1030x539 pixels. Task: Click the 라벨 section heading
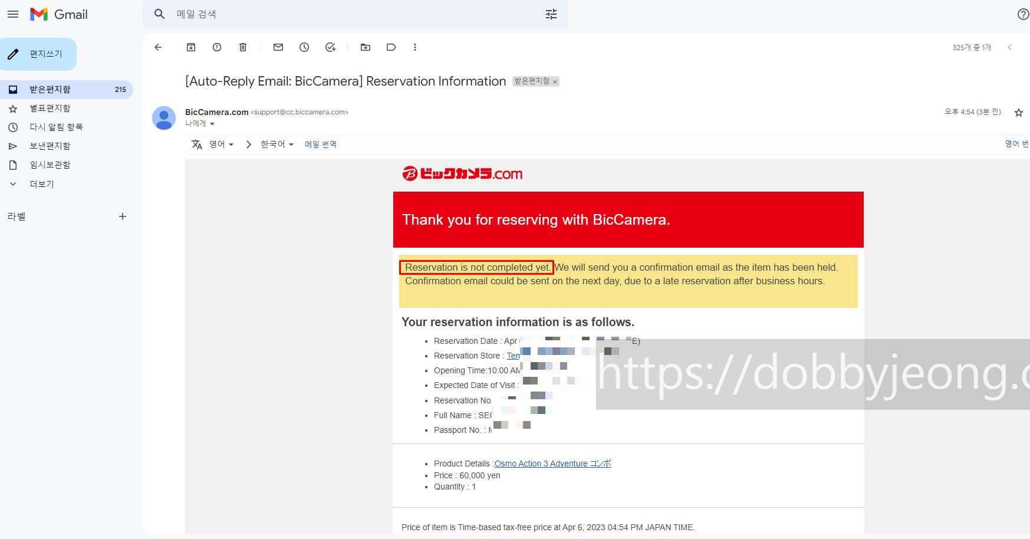pos(17,216)
